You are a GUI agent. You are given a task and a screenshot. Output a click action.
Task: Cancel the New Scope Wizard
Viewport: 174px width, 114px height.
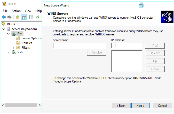coord(162,106)
